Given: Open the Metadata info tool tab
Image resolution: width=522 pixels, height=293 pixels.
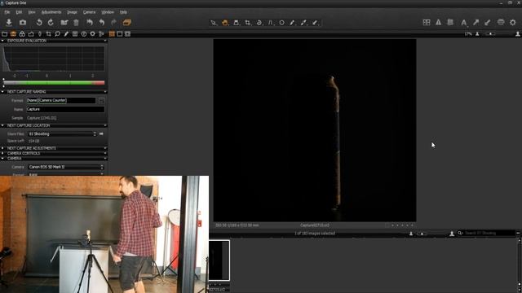Looking at the screenshot, I should (x=84, y=34).
